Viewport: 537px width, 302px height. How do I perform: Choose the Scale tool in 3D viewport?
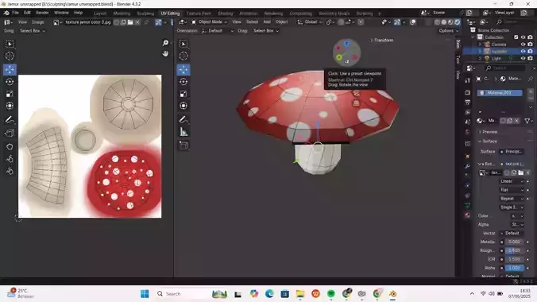pos(184,94)
